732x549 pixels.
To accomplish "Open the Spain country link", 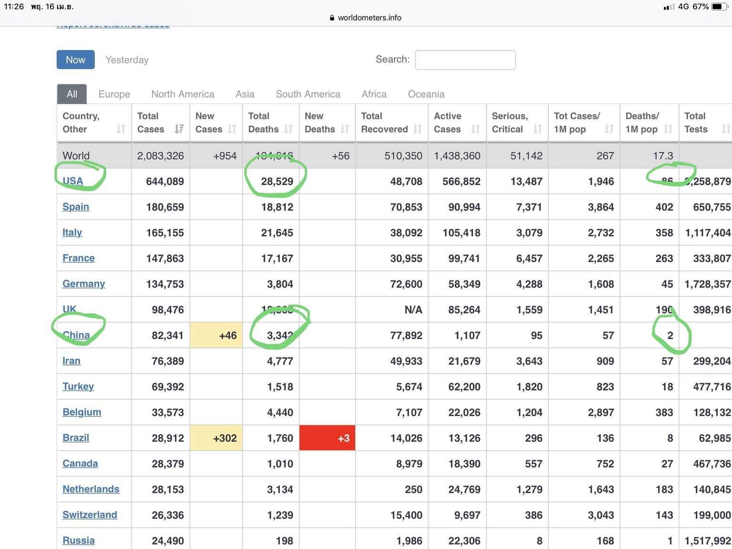I will pyautogui.click(x=76, y=207).
